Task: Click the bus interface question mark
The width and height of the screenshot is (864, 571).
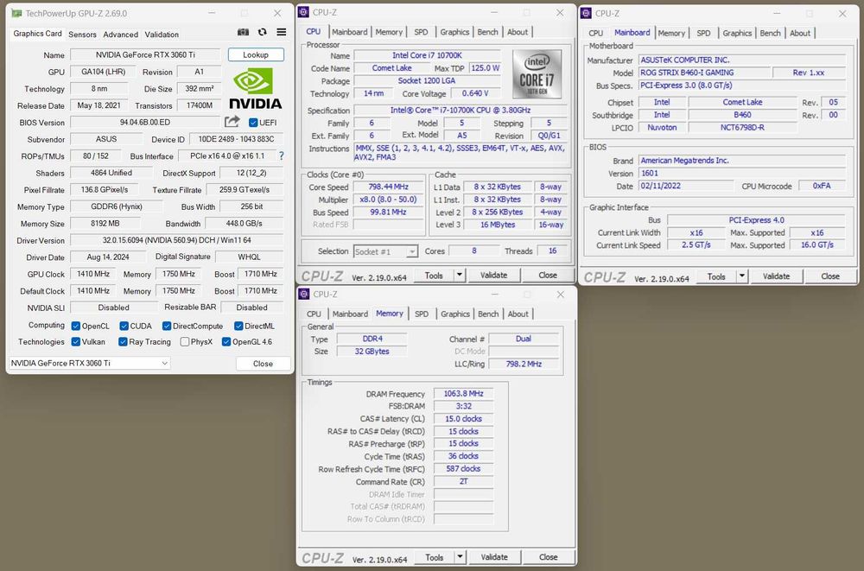Action: click(x=281, y=156)
